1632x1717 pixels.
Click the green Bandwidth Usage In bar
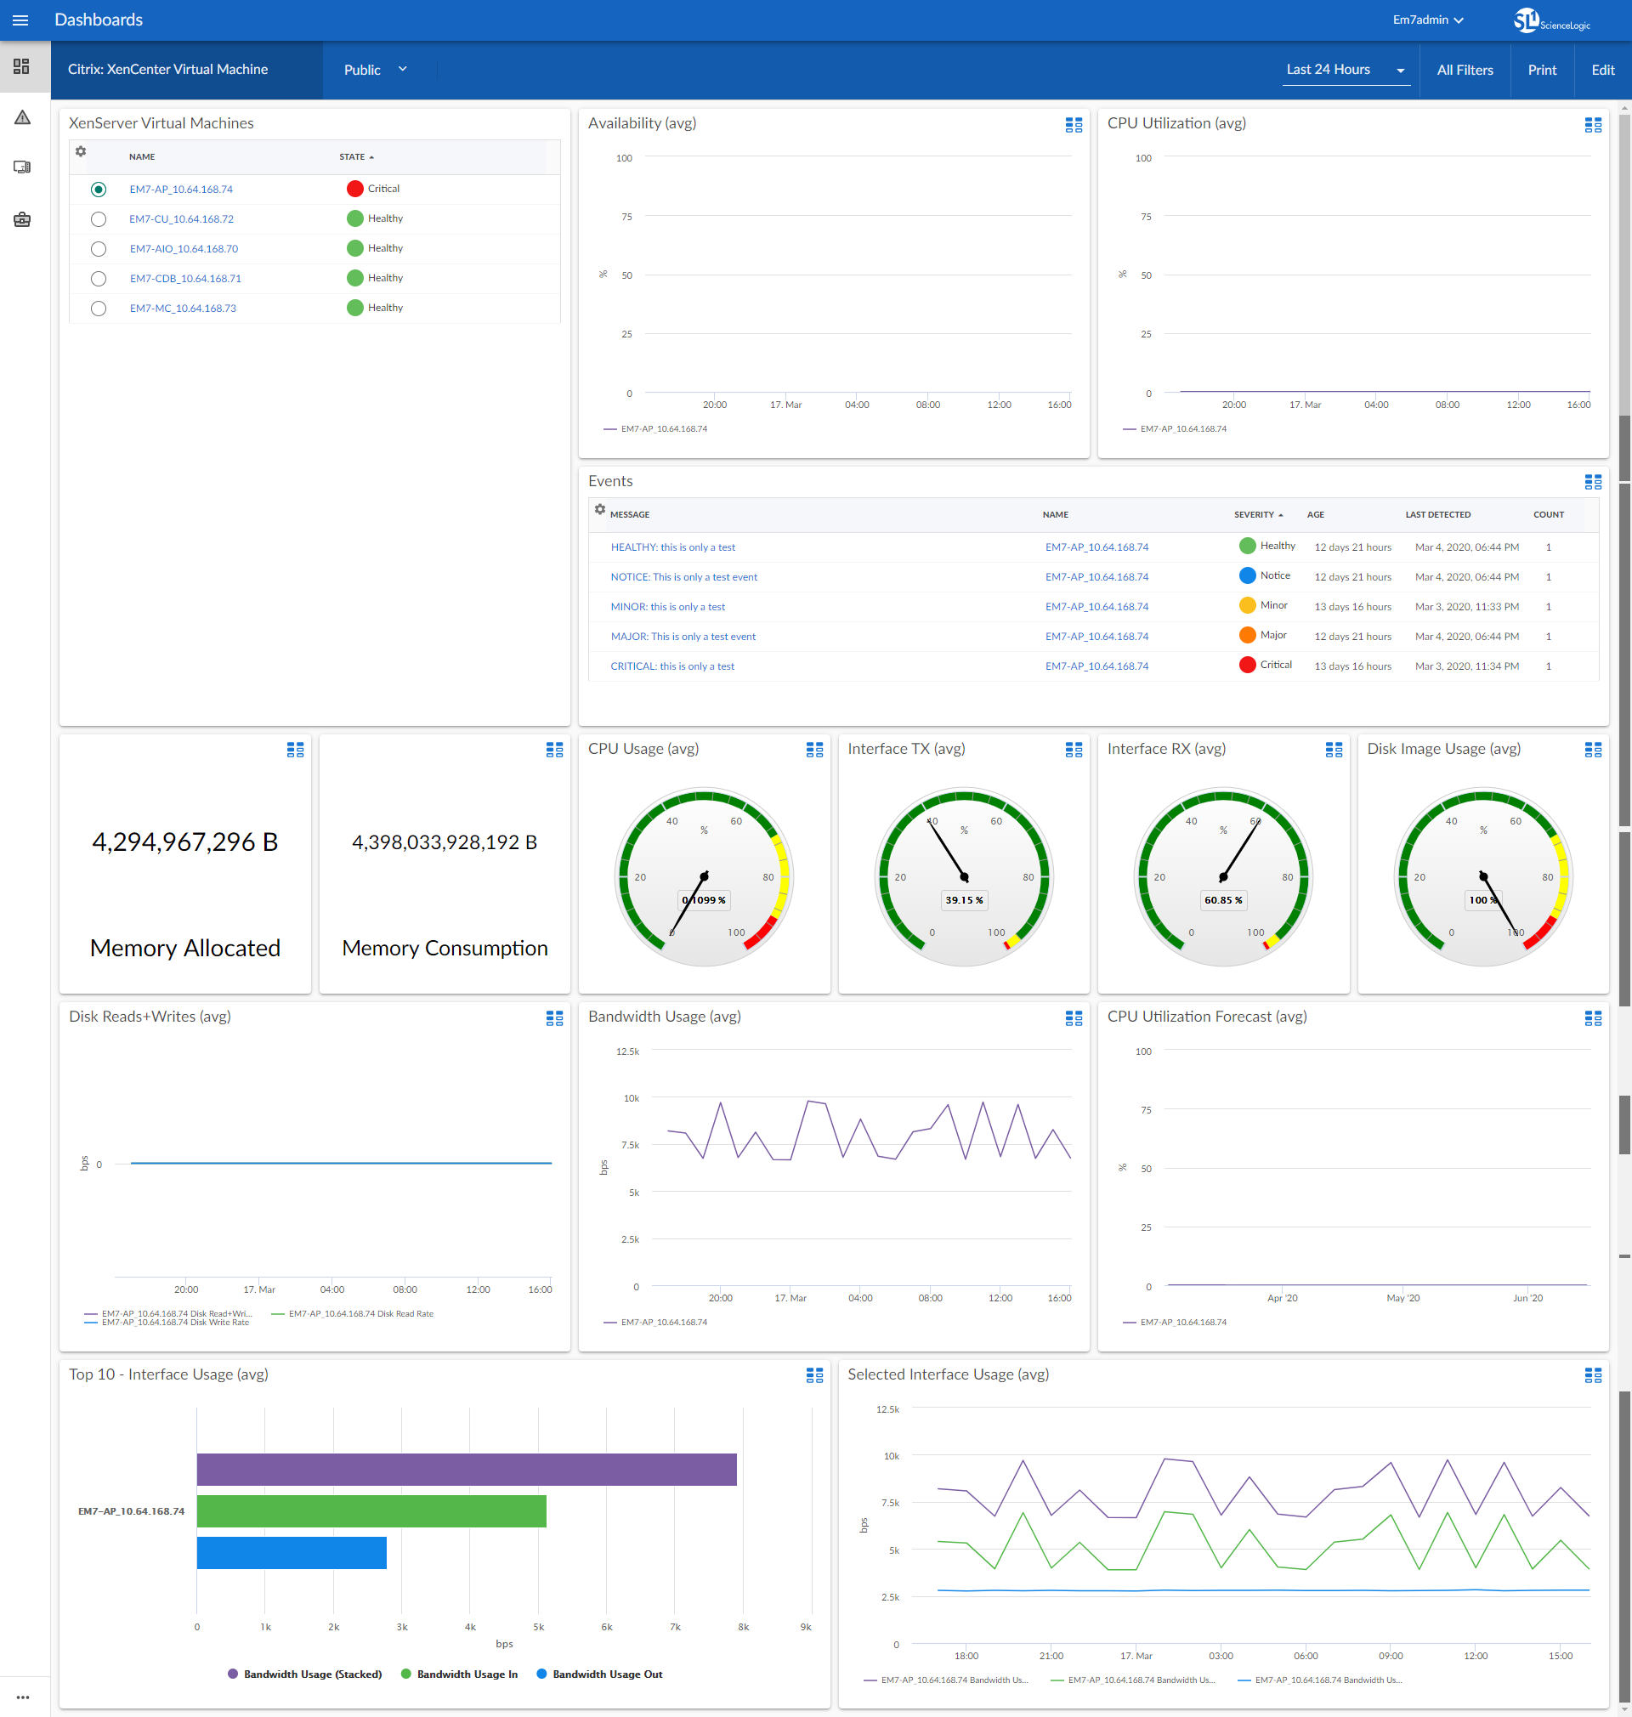click(371, 1512)
